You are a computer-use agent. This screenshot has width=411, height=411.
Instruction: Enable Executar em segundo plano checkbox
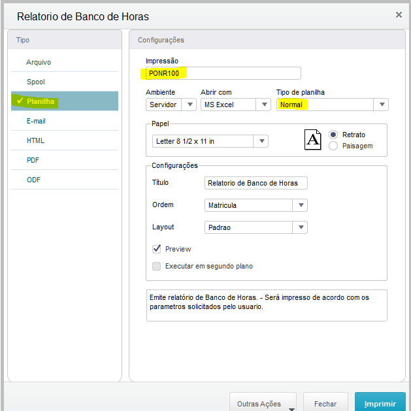(x=156, y=266)
